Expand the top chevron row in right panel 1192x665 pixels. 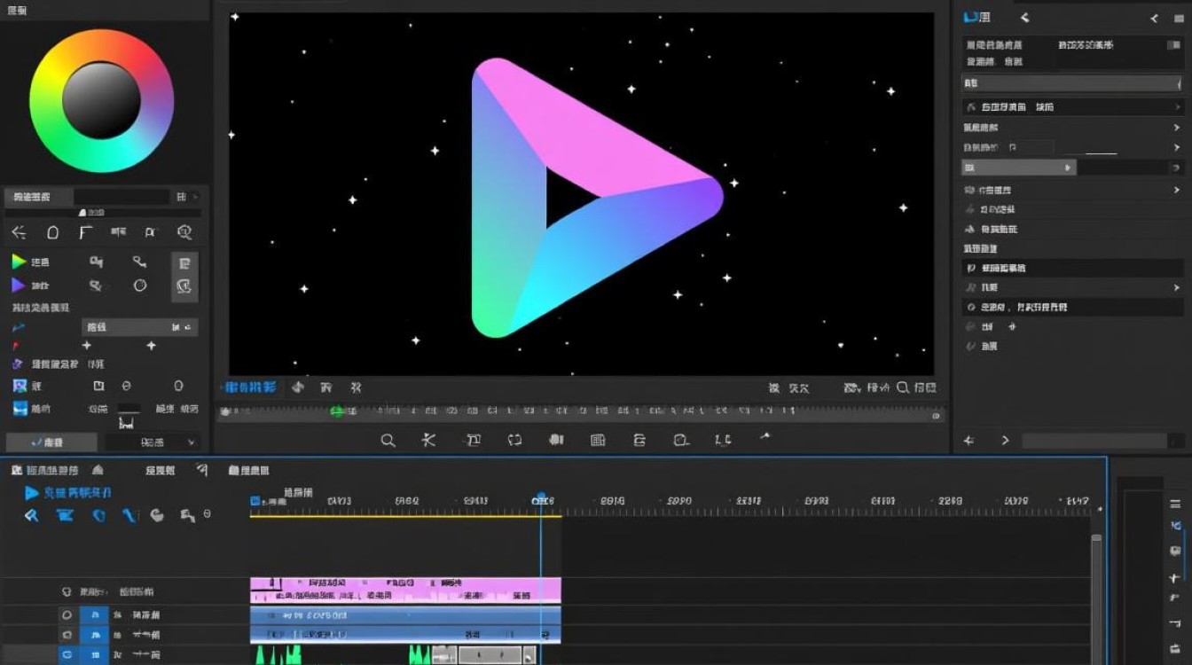1177,106
